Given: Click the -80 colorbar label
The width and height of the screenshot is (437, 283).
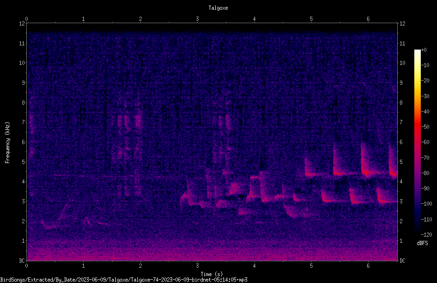Looking at the screenshot, I should point(425,173).
